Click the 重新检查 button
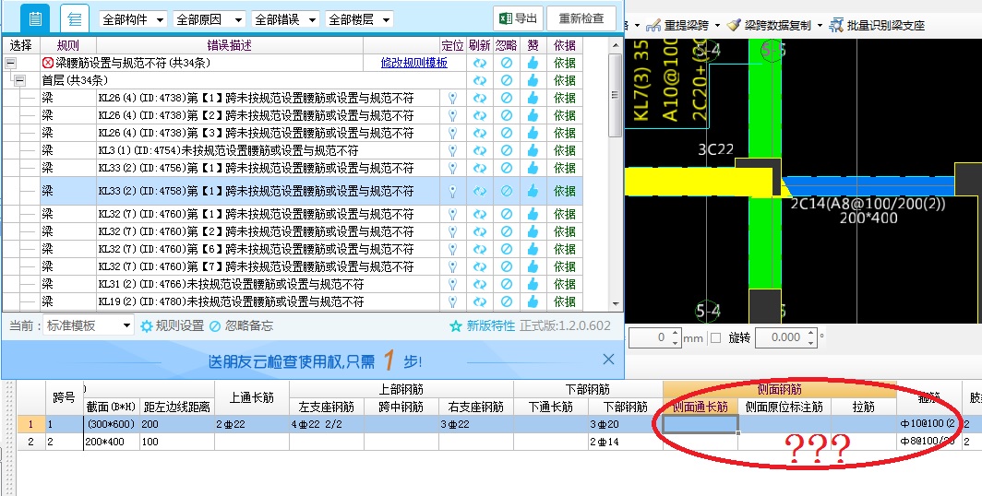 coord(581,18)
